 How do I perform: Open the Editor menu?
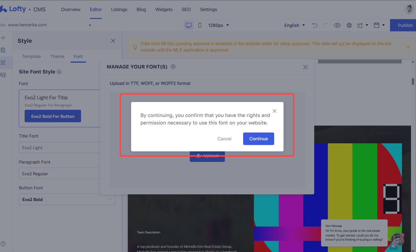96,9
